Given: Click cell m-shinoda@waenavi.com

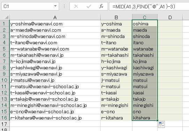Looking at the screenshot, I should coord(55,36).
